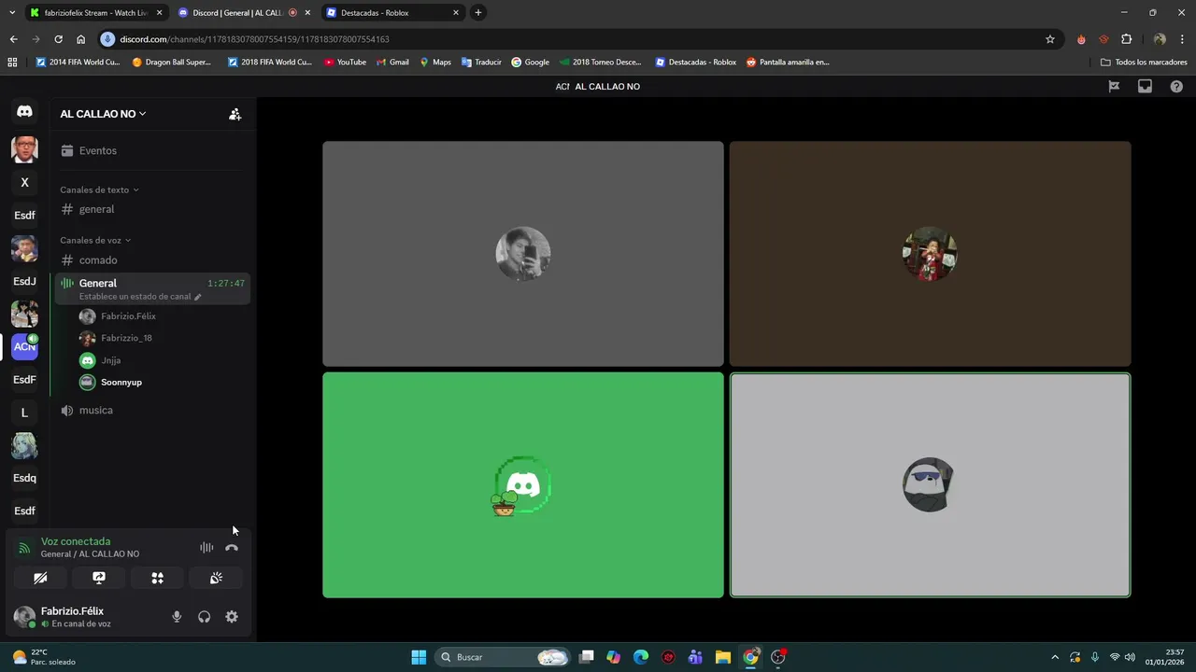Open Discord help question mark icon

[x=1176, y=87]
